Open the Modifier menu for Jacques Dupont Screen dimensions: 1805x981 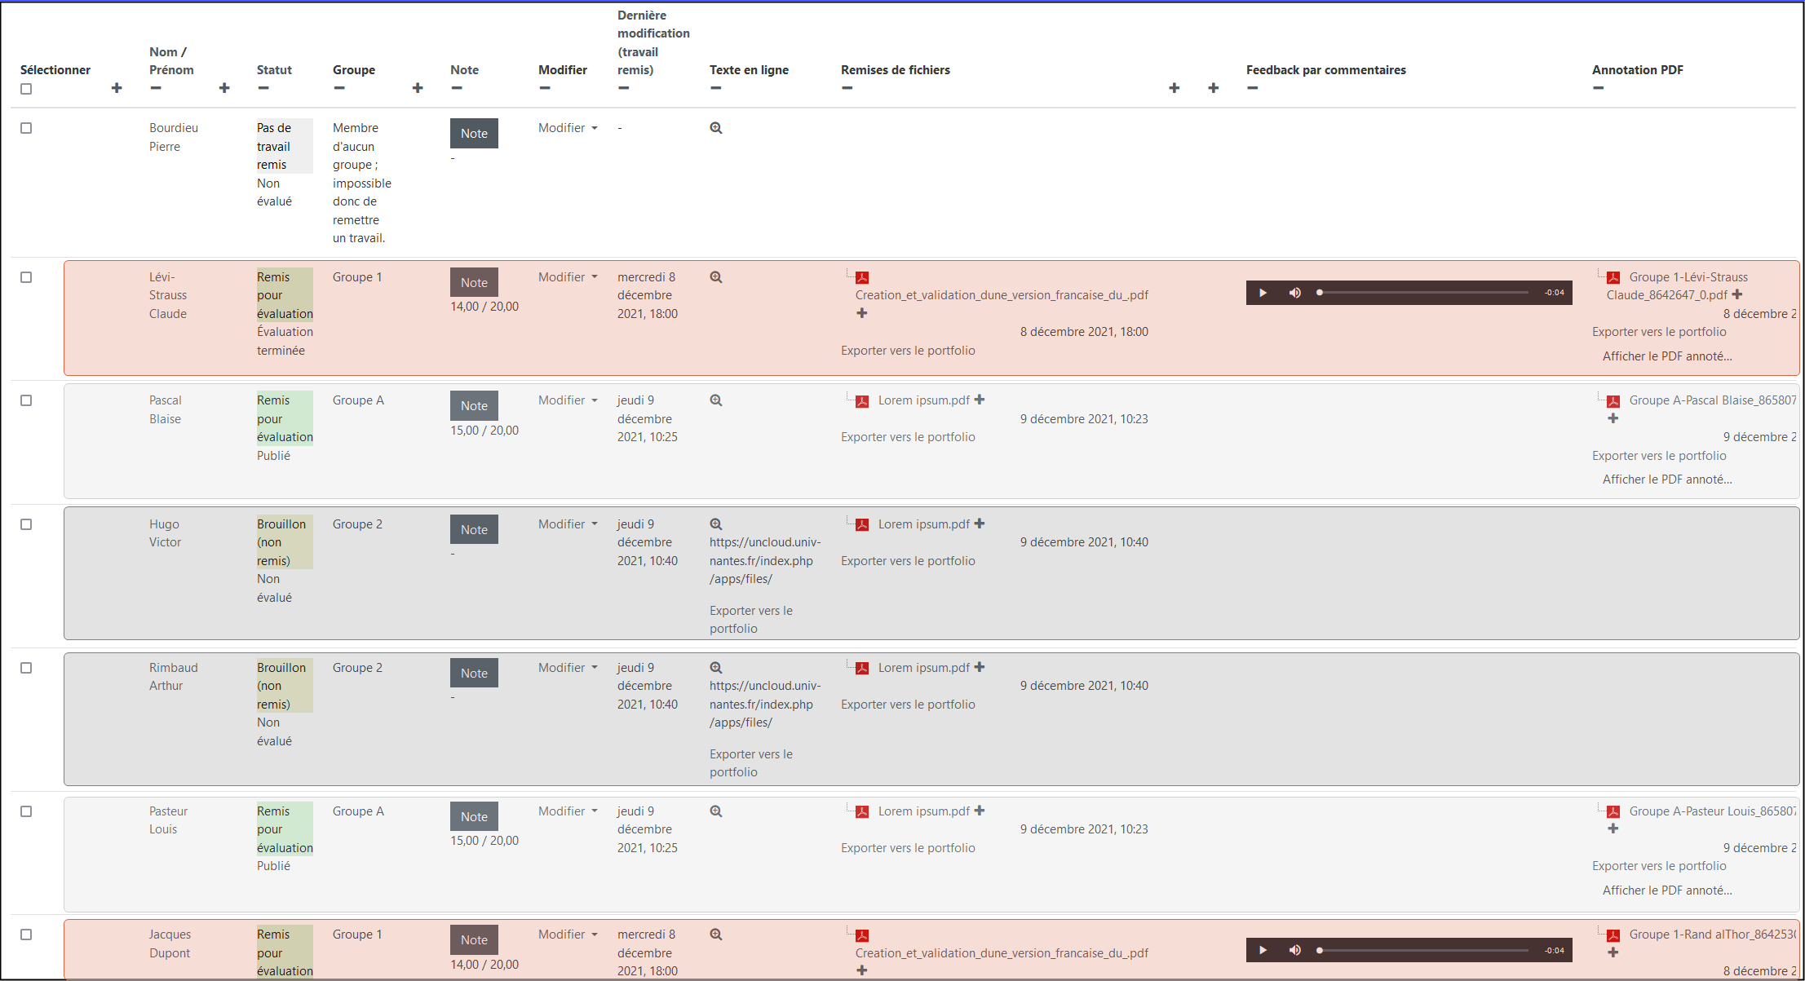(567, 935)
